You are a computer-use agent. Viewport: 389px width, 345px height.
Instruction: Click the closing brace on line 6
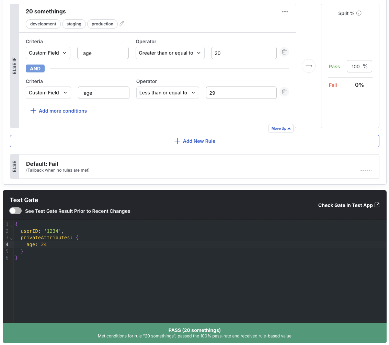[x=16, y=258]
